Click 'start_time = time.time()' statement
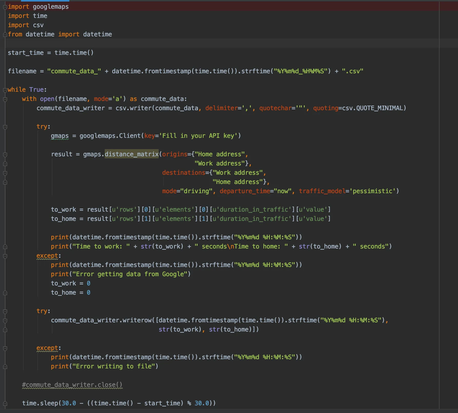Screen dimensions: 458x413 click(x=51, y=53)
